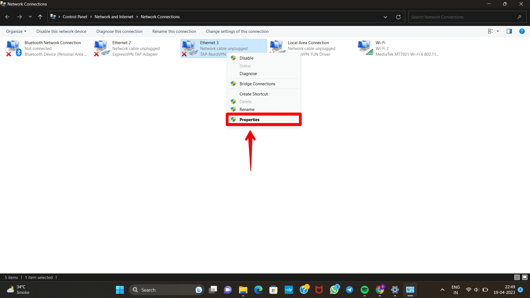Expand the recent locations dropdown arrow
This screenshot has width=530, height=298.
coord(30,17)
